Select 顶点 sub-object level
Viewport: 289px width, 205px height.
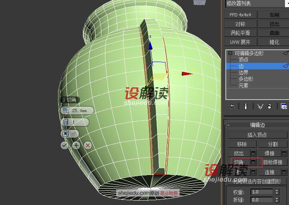(x=243, y=60)
